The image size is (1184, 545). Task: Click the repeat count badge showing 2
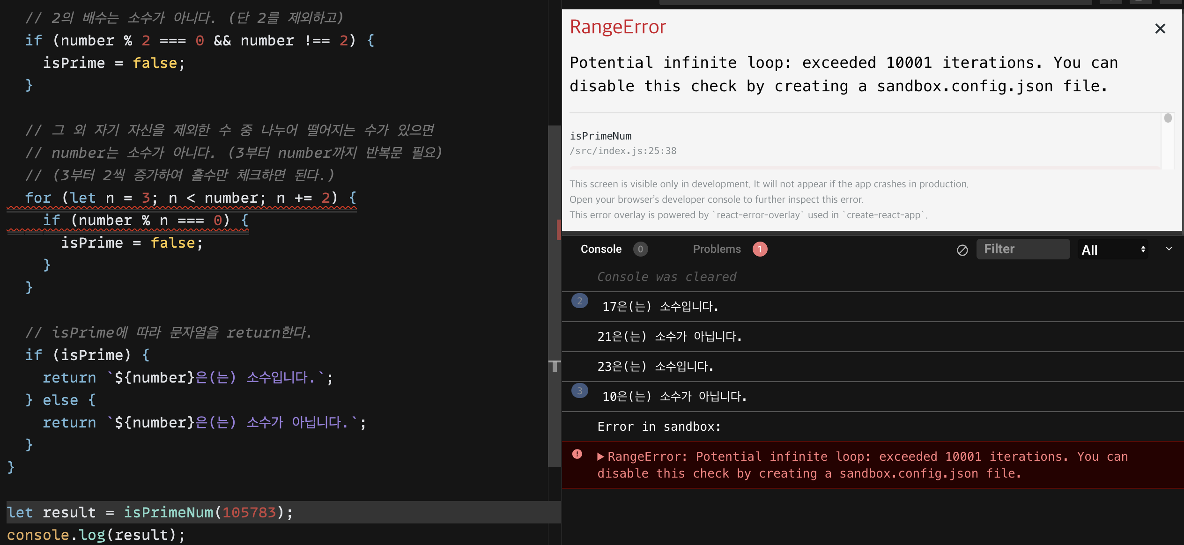579,301
